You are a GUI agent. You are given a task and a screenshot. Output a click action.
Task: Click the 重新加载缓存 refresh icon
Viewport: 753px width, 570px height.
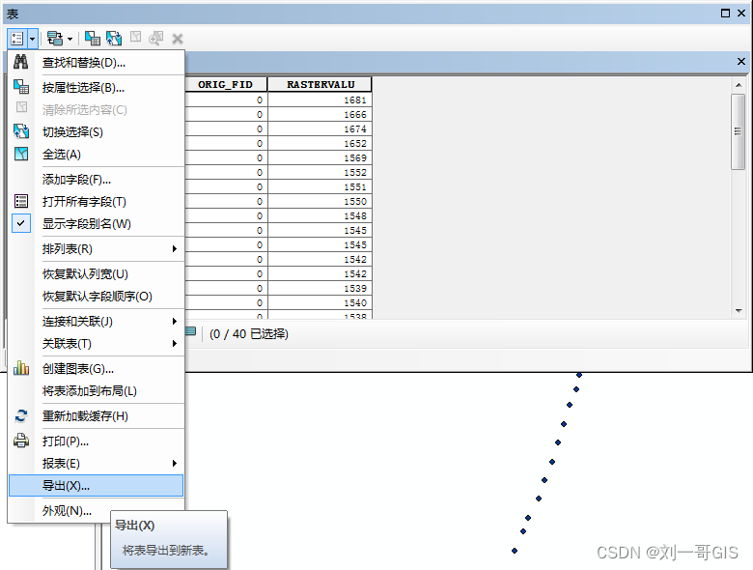[x=20, y=415]
